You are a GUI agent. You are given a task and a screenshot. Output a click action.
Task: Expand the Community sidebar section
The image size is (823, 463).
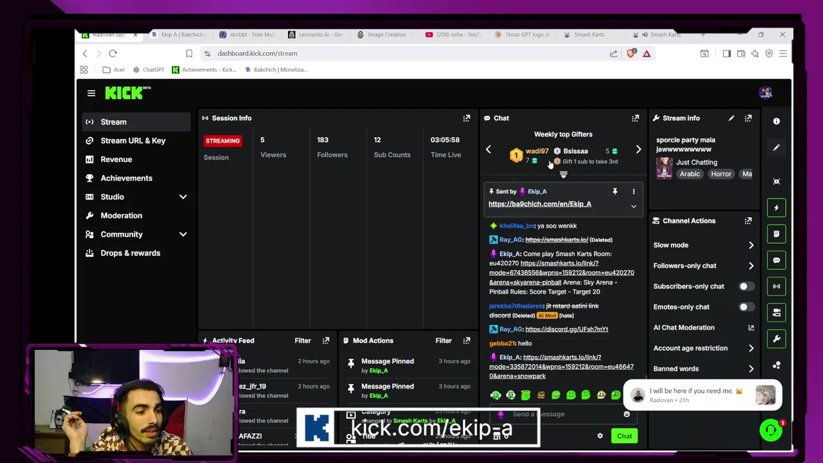coord(183,234)
